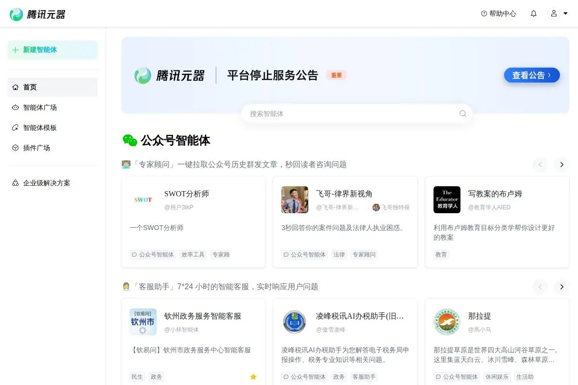Click 公众号智能体 tag on 凌峰税讯 card
Screen dimensions: 578x385
304,377
